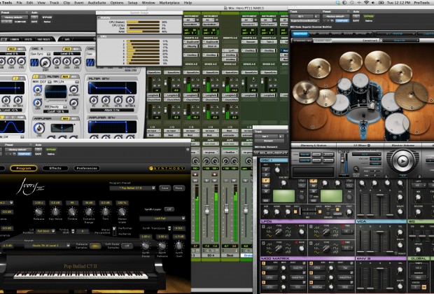The width and height of the screenshot is (434, 294).
Task: Click the Timbre knob in Ivory
Action: 72,212
